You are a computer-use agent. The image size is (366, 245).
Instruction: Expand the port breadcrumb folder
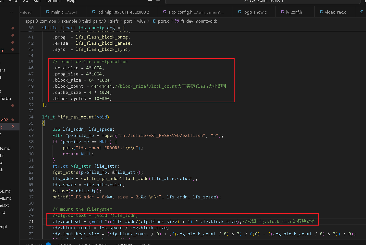pyautogui.click(x=128, y=21)
